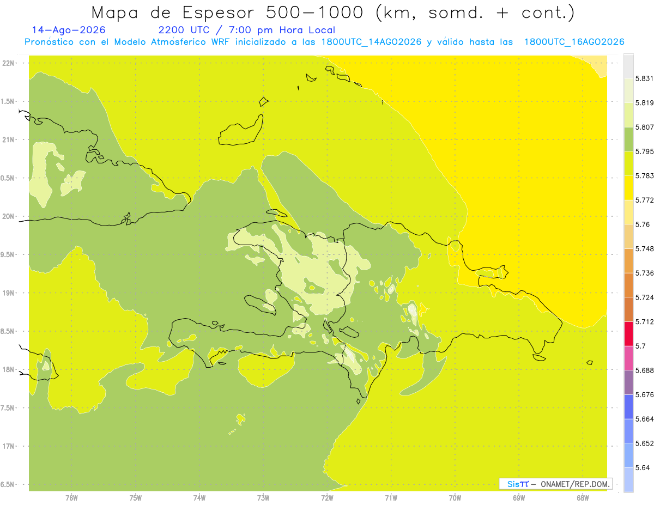Pick the yellow-green swatch between 5.783 and 5.795
The height and width of the screenshot is (505, 654).
coord(628,163)
